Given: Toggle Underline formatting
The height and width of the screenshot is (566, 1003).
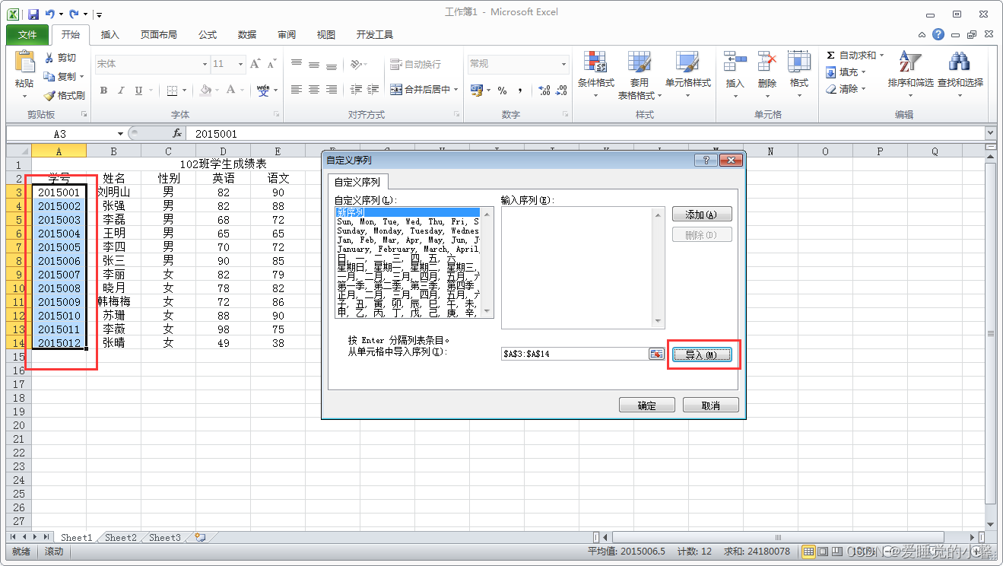Looking at the screenshot, I should tap(138, 91).
